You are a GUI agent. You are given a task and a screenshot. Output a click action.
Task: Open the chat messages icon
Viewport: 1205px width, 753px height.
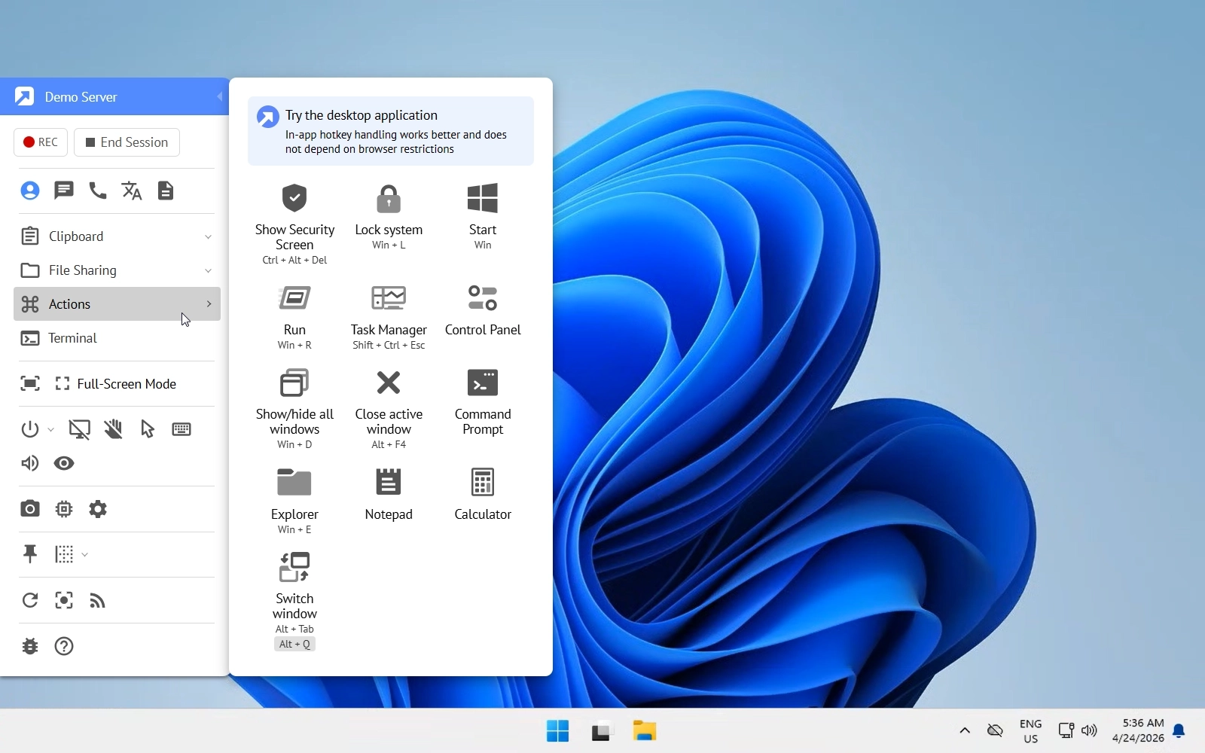64,191
